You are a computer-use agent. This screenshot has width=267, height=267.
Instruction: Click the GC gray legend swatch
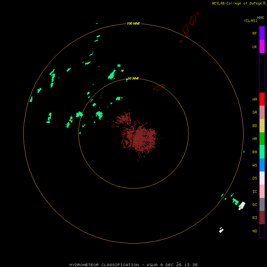(x=262, y=204)
